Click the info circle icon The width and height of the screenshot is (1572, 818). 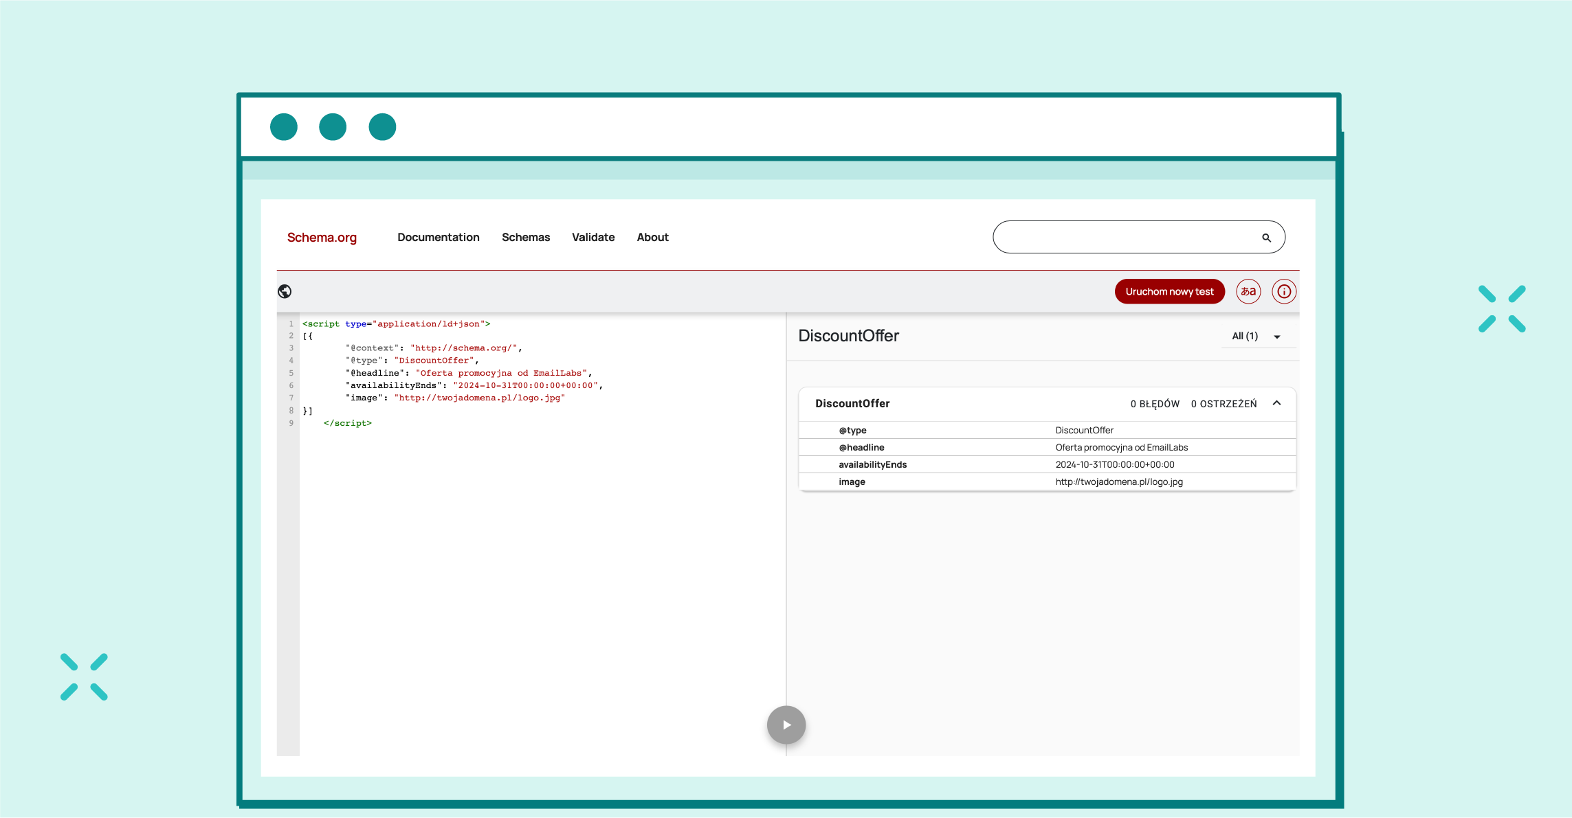1284,291
